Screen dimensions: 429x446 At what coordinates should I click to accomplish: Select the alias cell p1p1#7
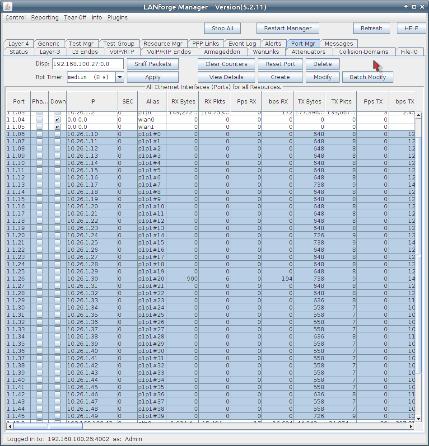[152, 185]
